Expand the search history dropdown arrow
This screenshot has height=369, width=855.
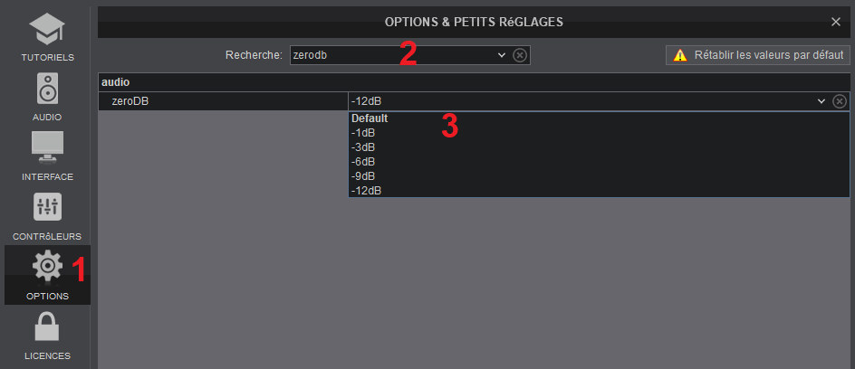pyautogui.click(x=502, y=55)
